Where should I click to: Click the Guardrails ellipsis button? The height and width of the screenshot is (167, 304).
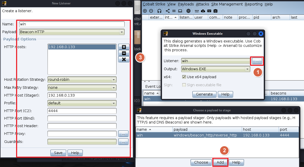123,142
